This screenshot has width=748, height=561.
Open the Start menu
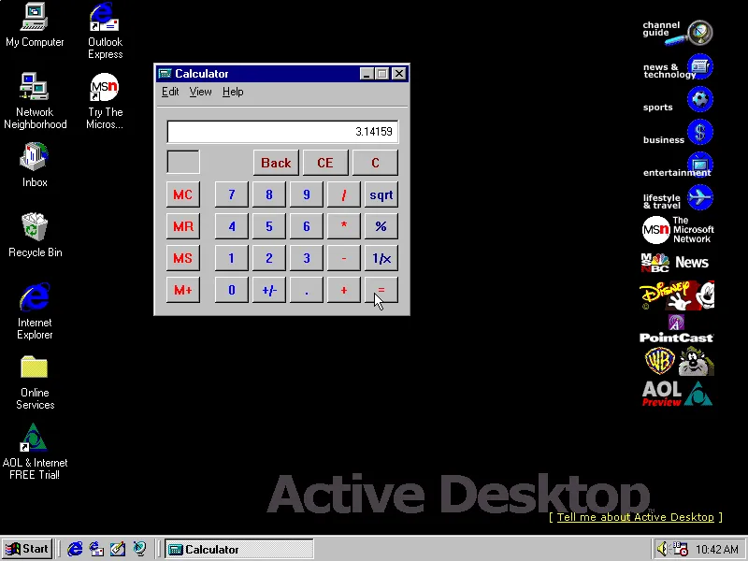coord(27,549)
